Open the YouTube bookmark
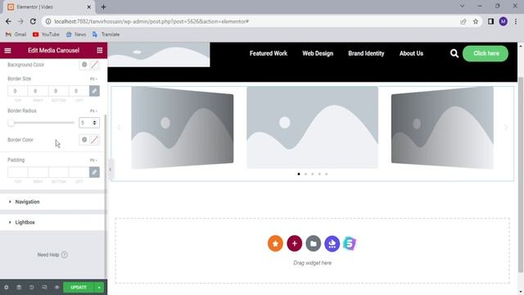Screen dimensions: 524x295 (x=46, y=34)
